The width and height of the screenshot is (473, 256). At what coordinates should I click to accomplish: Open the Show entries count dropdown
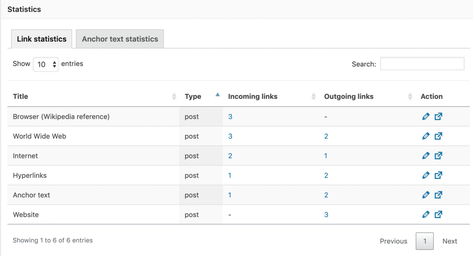point(46,64)
